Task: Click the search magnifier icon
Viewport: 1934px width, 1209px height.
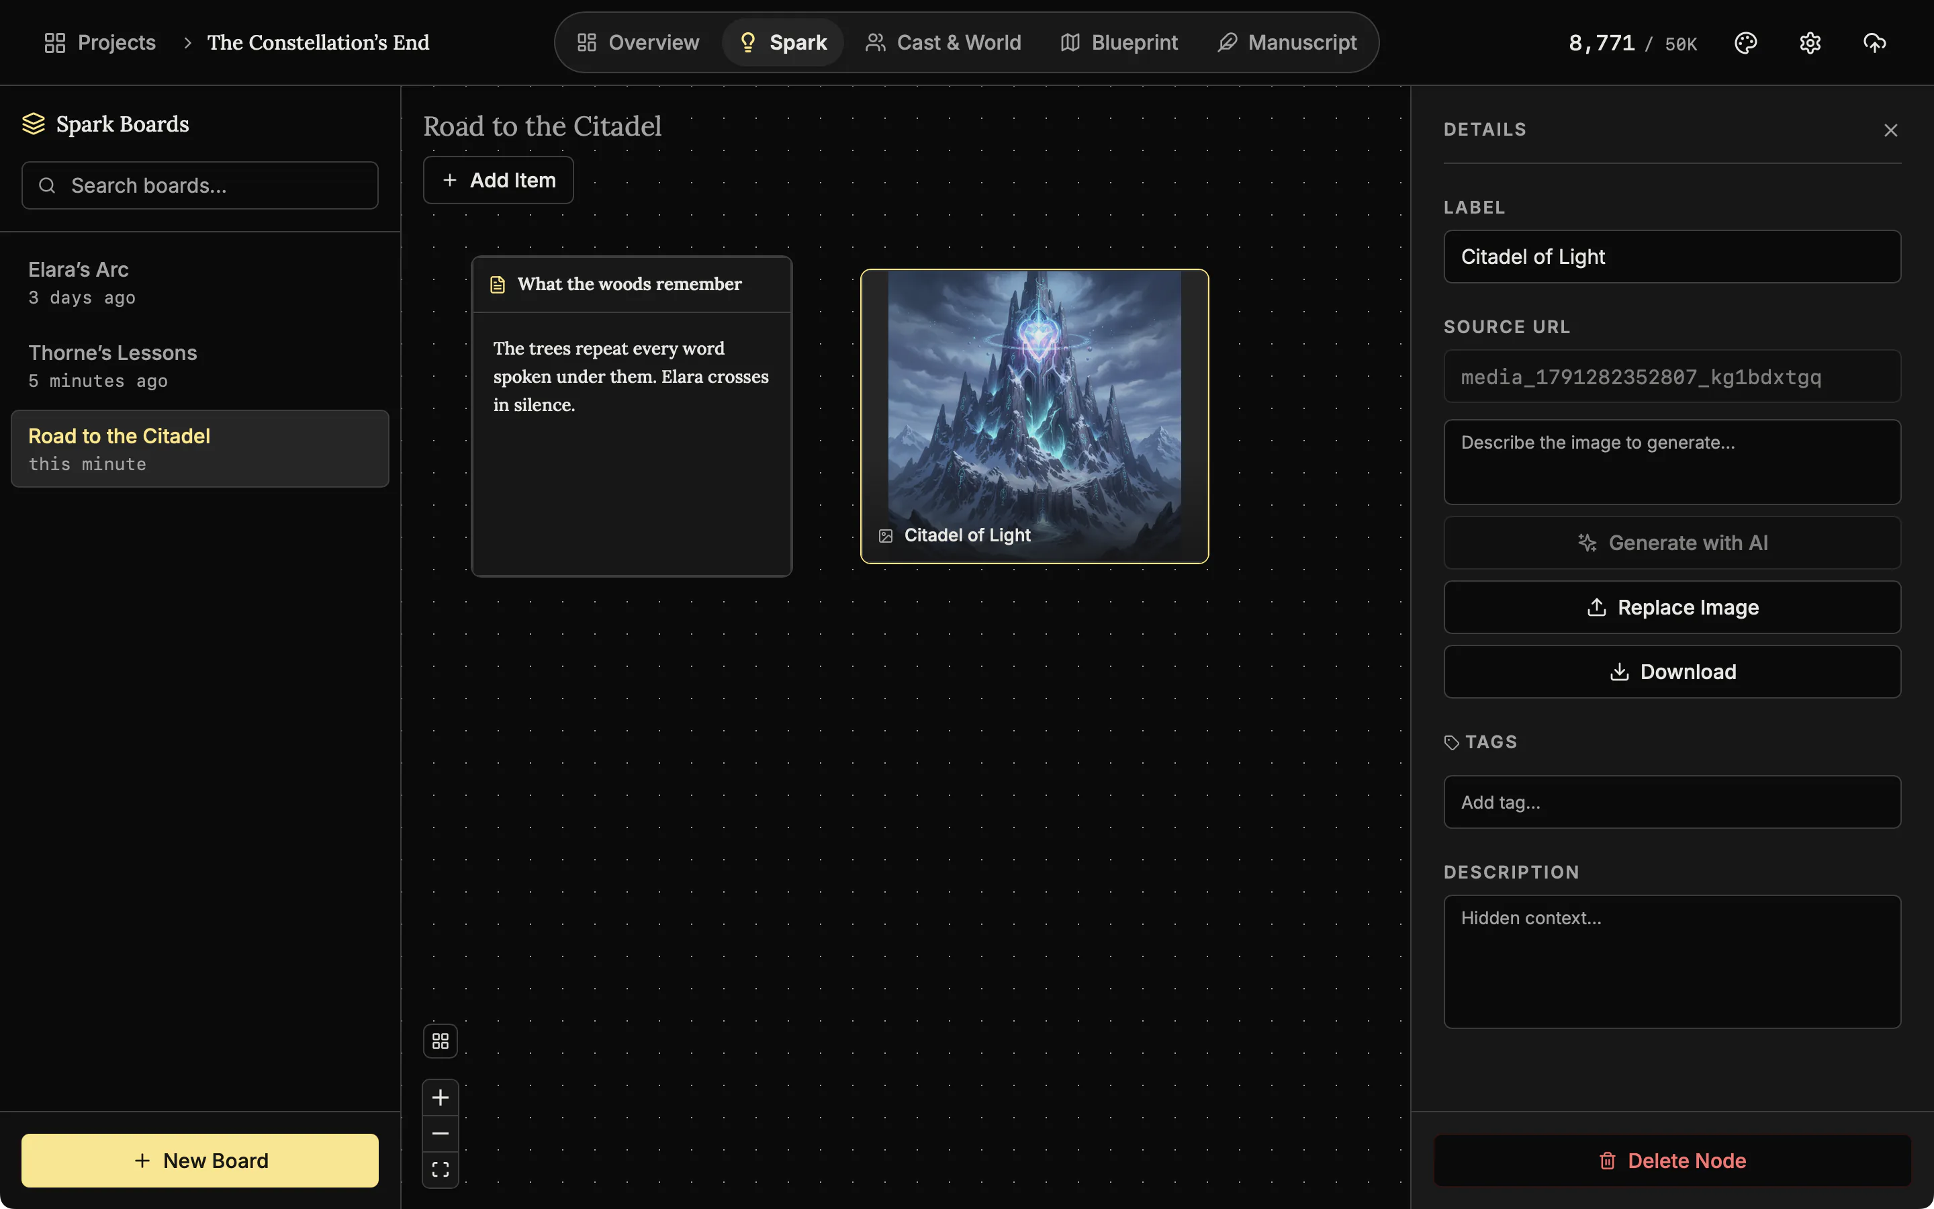Action: (47, 185)
